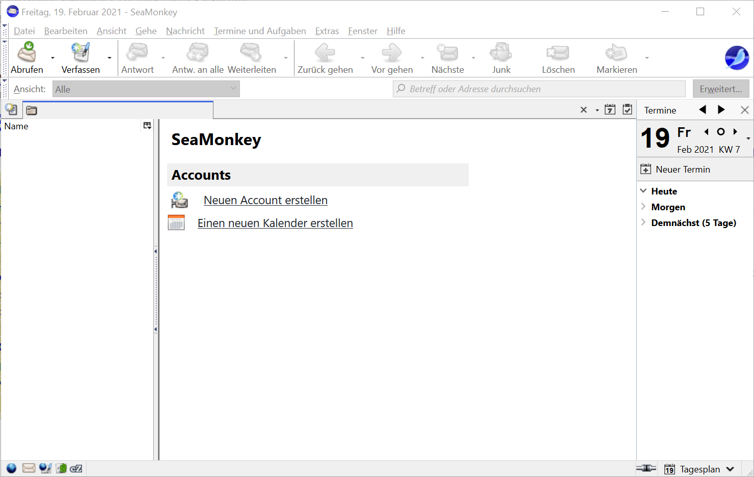Switch to next Termine pane mode

[721, 109]
